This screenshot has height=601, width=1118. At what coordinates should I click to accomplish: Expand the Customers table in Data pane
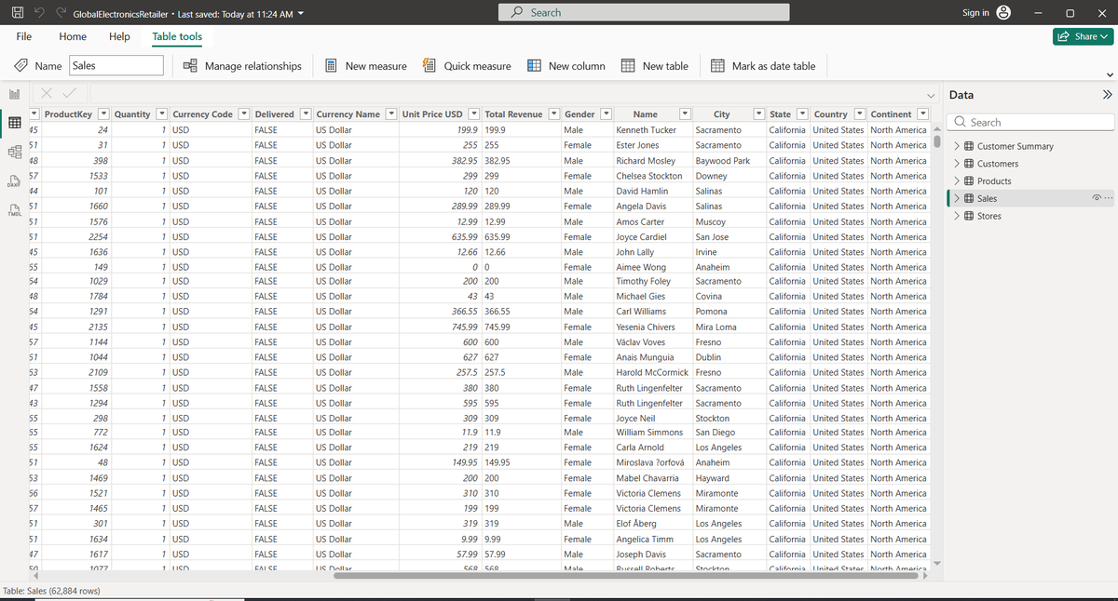[x=957, y=164]
